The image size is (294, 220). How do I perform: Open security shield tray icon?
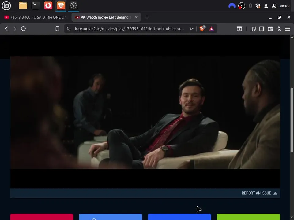pyautogui.click(x=258, y=6)
